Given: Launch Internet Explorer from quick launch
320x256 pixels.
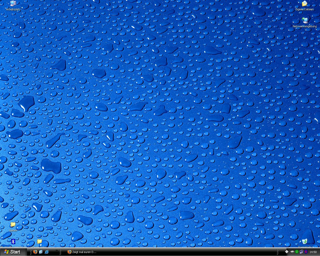Looking at the screenshot, I should (46, 252).
